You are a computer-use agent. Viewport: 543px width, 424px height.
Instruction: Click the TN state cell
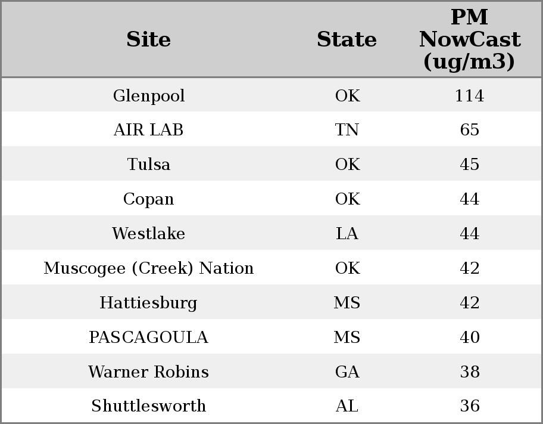[x=347, y=130]
